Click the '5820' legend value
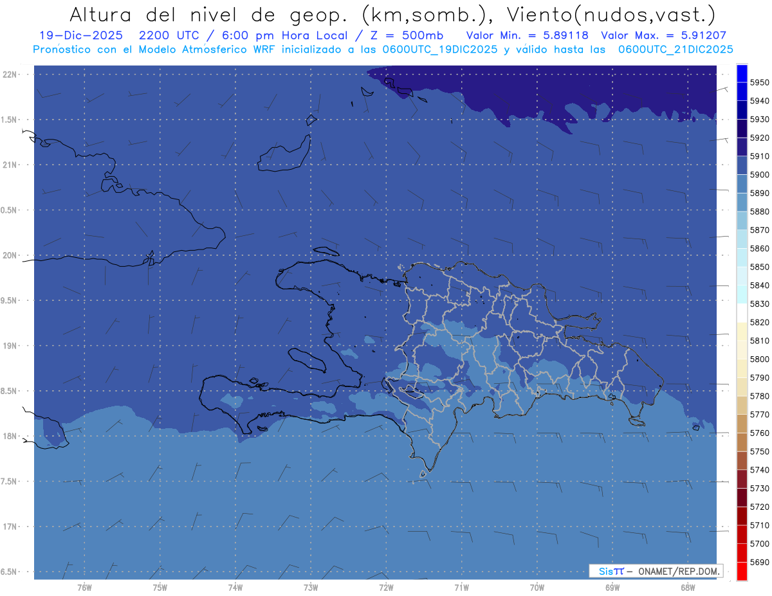 759,322
